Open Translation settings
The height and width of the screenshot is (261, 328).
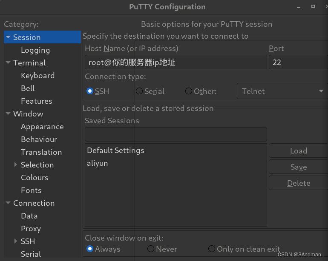(x=41, y=152)
